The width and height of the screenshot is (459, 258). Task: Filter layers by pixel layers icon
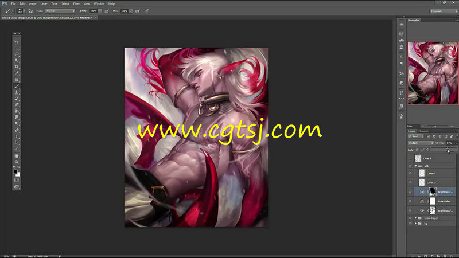point(429,136)
